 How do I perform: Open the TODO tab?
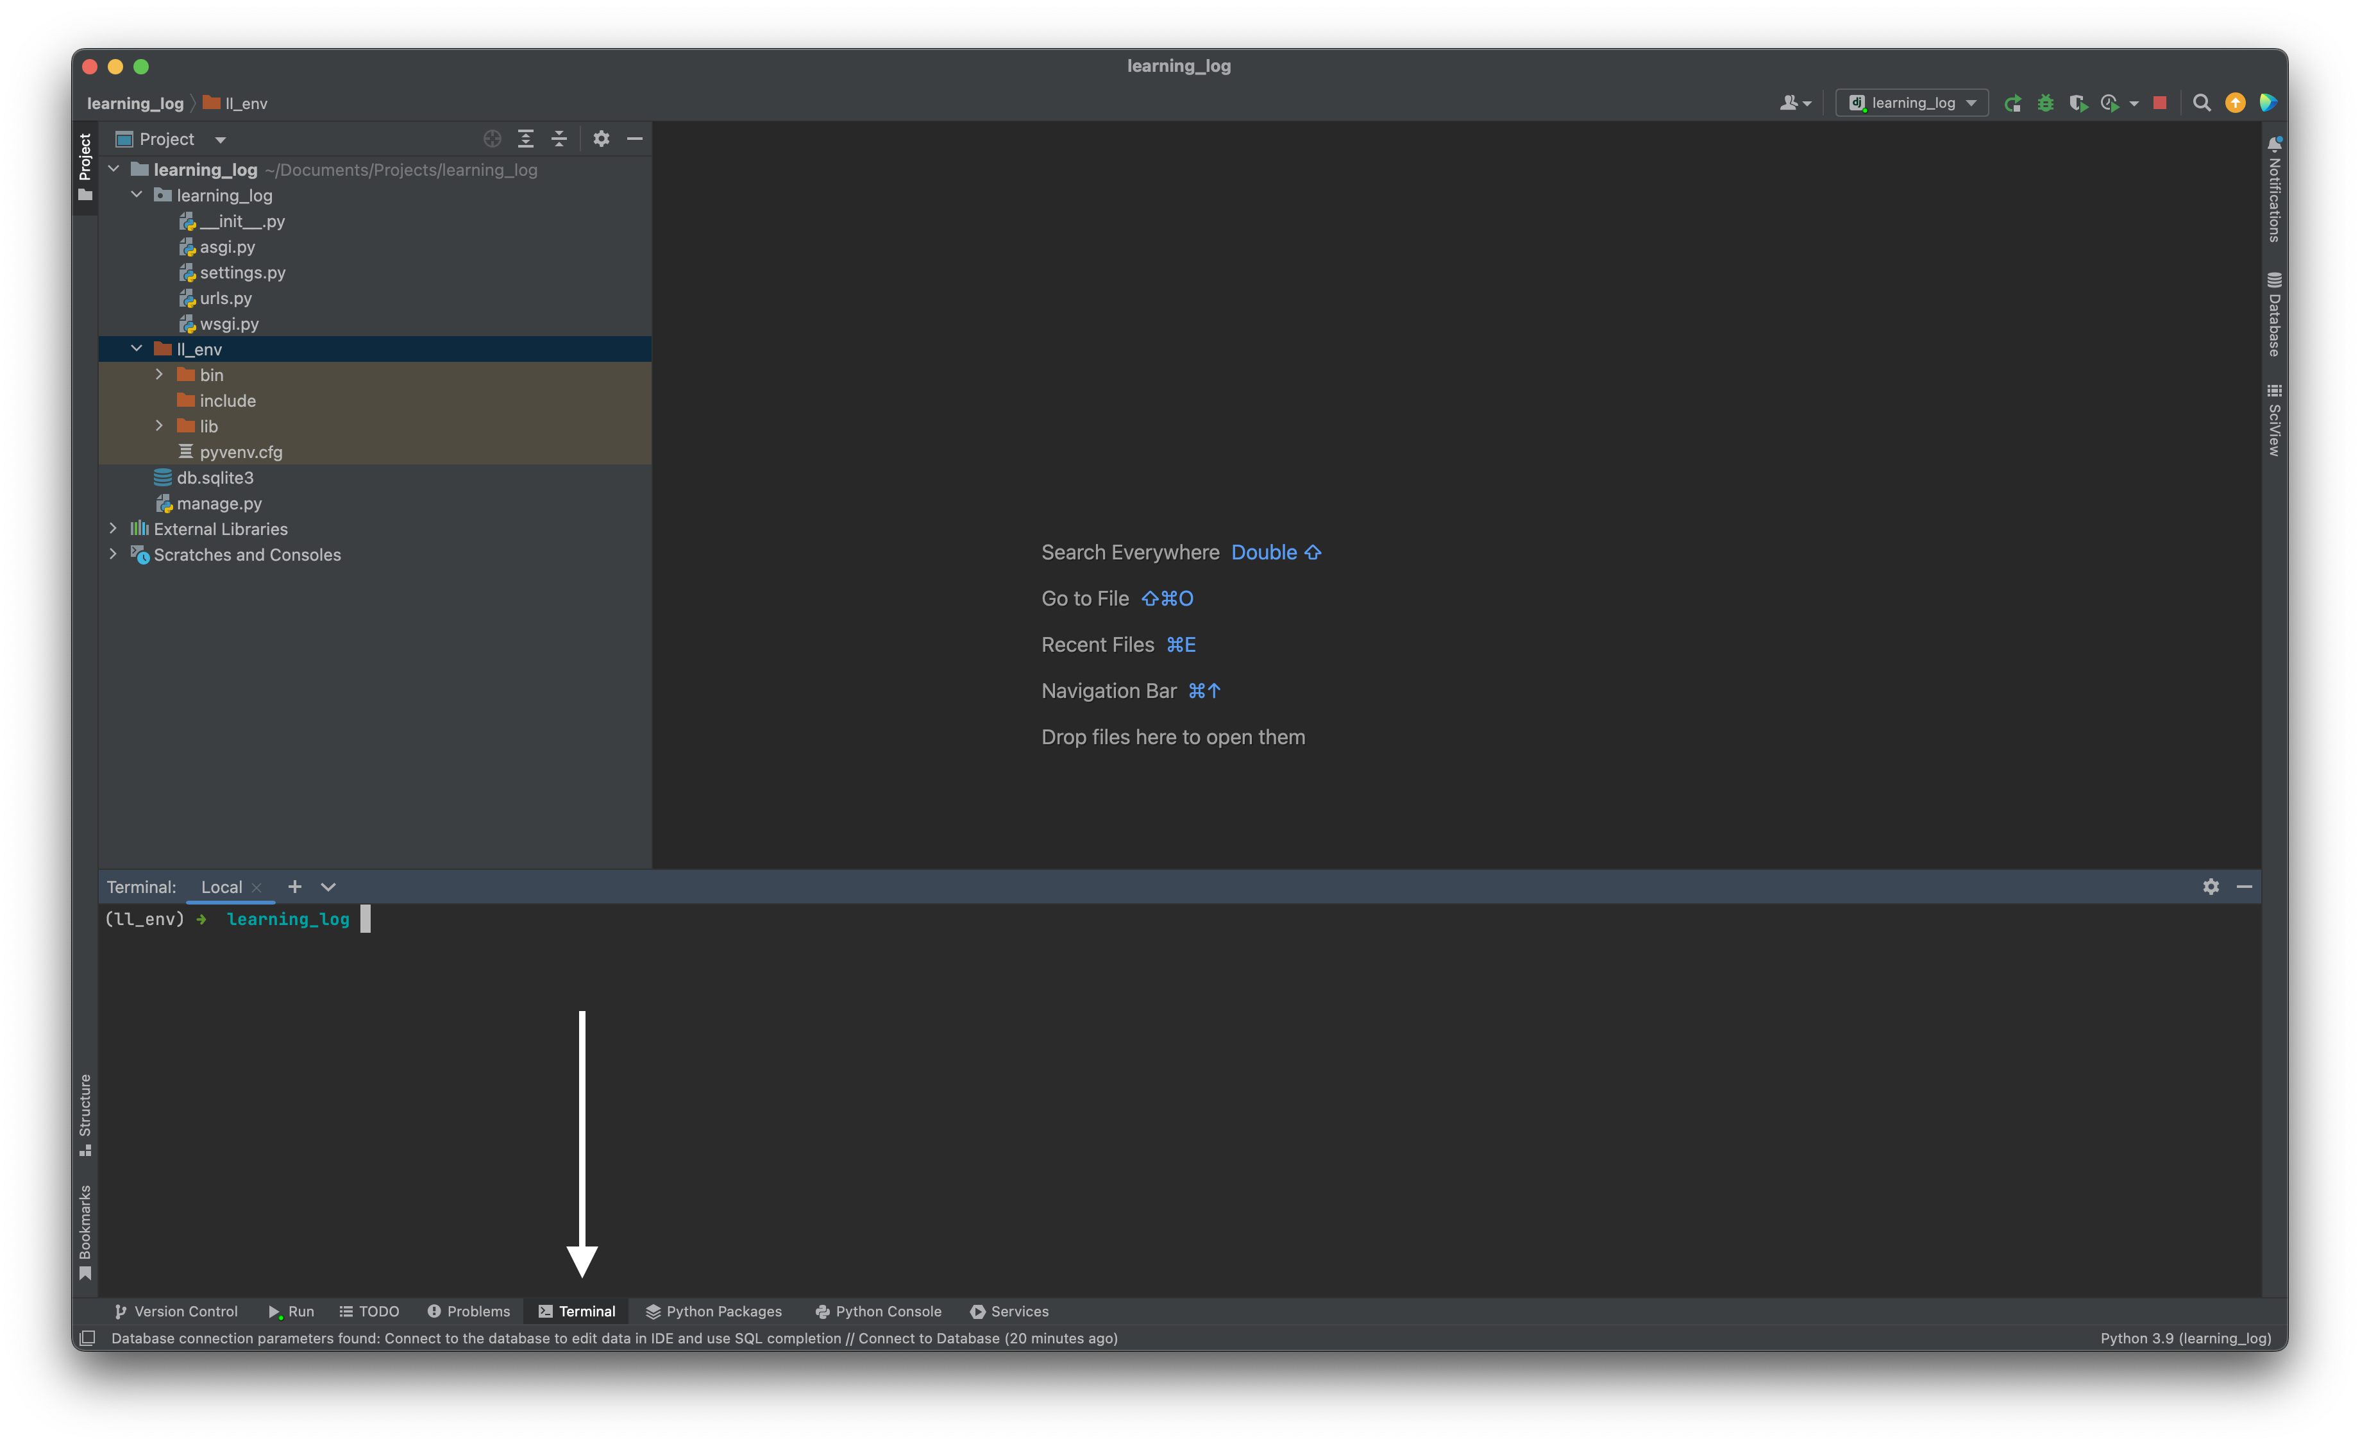[369, 1312]
